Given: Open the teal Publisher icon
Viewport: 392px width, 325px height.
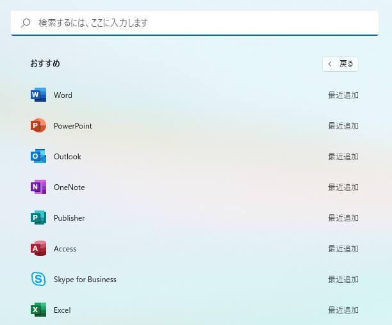Looking at the screenshot, I should 38,218.
